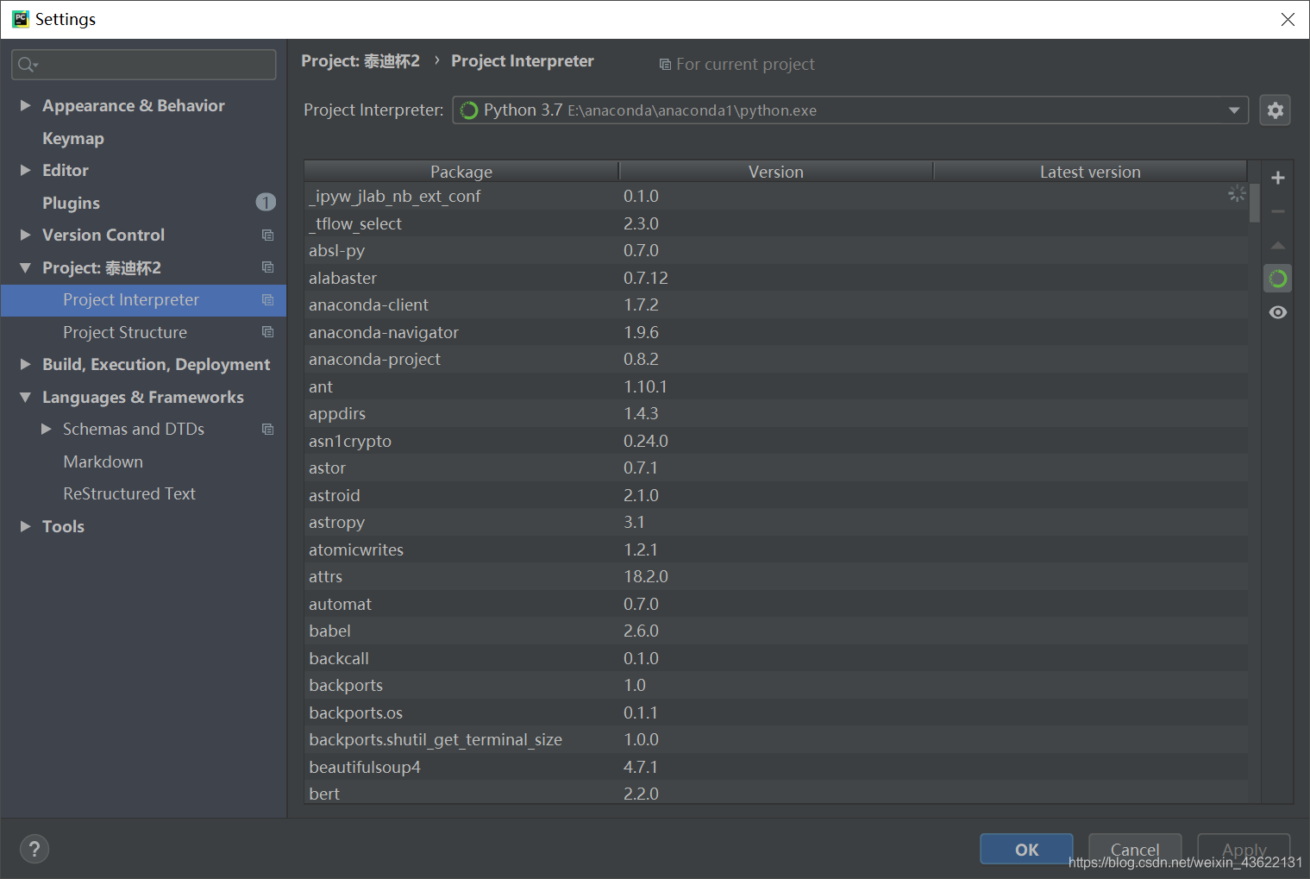Open the Project Interpreter dropdown
Viewport: 1310px width, 879px height.
(1234, 110)
